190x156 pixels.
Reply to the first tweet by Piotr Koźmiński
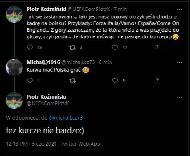click(x=30, y=48)
